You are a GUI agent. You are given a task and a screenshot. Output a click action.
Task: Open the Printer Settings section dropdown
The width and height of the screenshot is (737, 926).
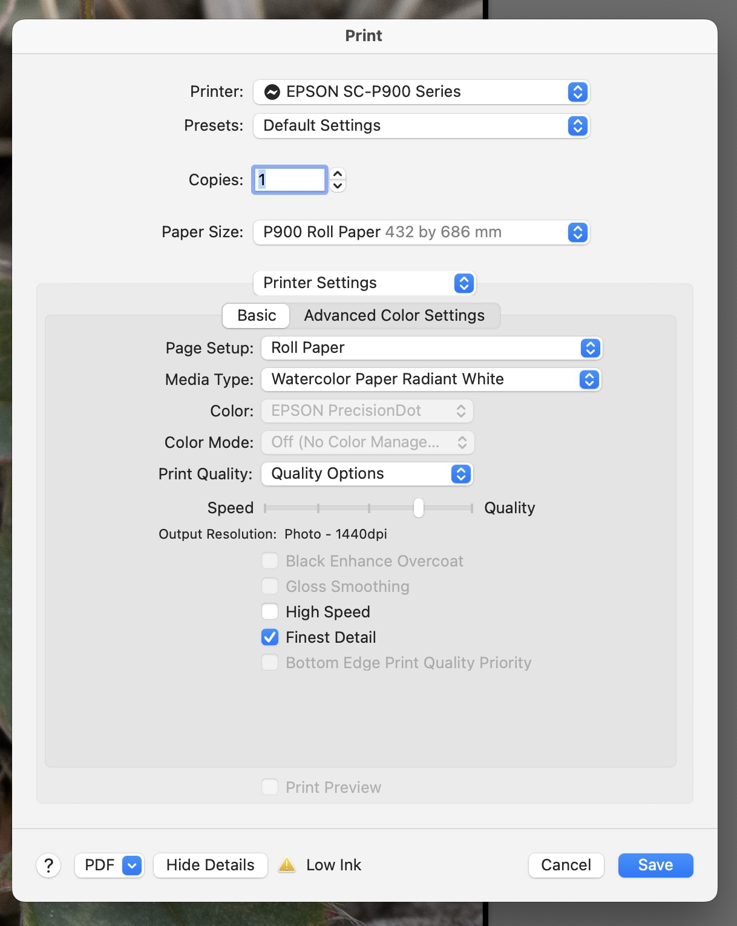click(x=364, y=283)
